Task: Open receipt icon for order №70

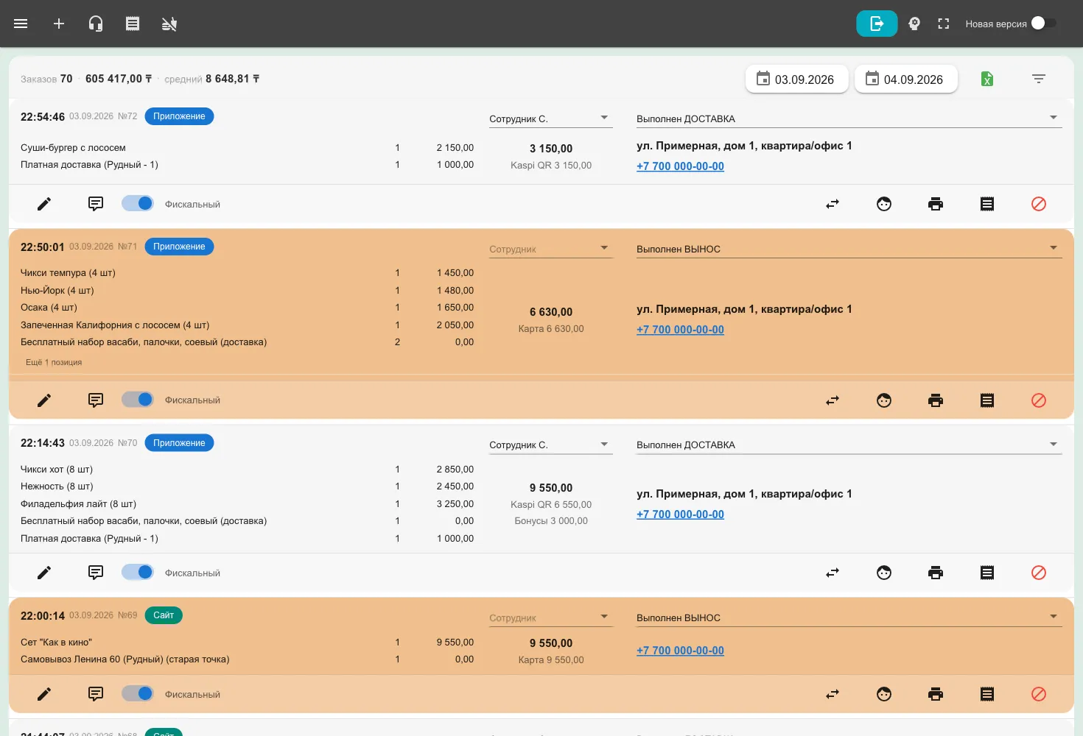Action: click(987, 573)
